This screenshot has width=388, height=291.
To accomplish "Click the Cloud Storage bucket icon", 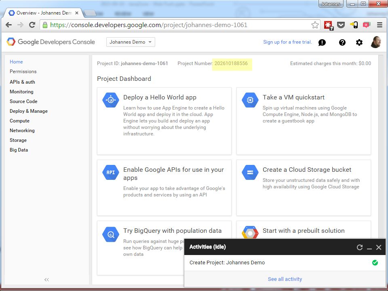I will (x=250, y=172).
